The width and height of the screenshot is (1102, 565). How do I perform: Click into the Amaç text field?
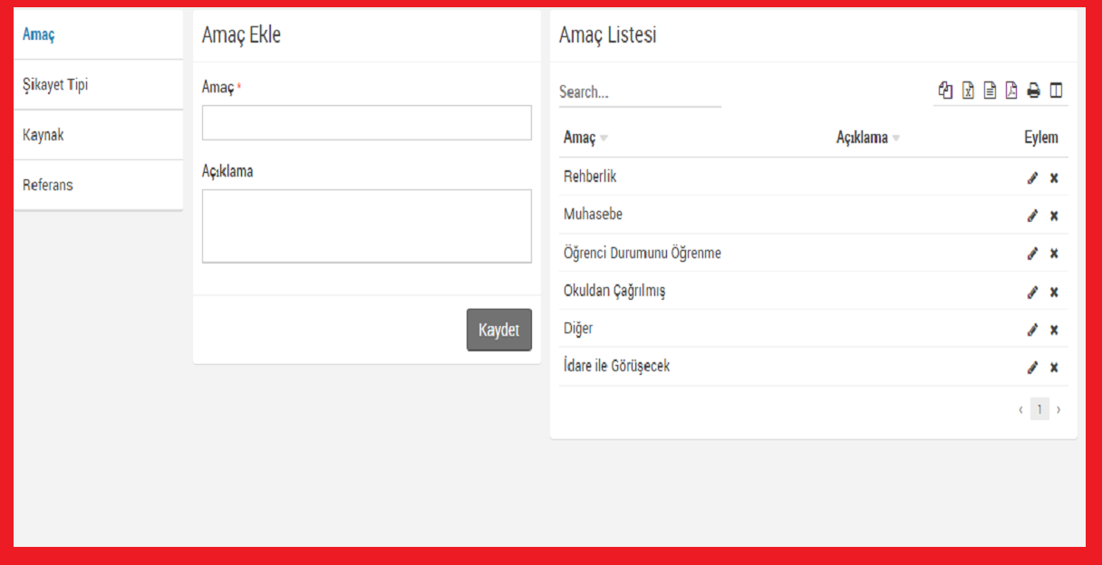366,122
